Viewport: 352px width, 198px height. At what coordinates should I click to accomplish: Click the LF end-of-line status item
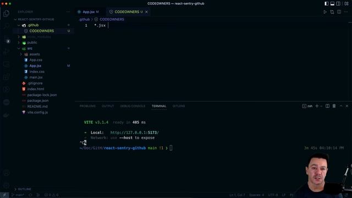pos(284,195)
